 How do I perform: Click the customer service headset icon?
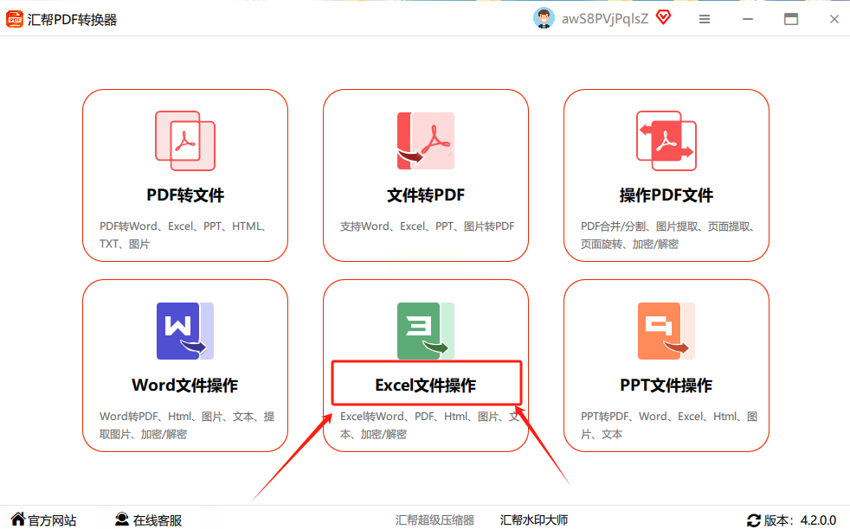tap(122, 519)
